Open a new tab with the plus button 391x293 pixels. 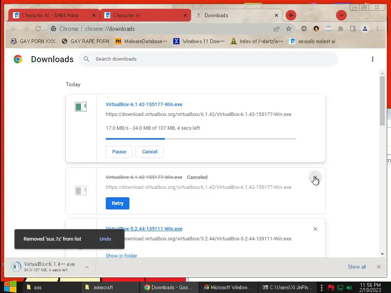click(291, 15)
